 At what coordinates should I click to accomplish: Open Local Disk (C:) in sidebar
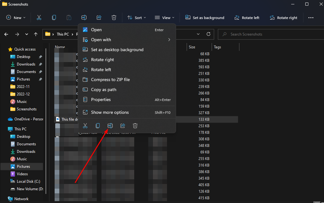(x=28, y=181)
